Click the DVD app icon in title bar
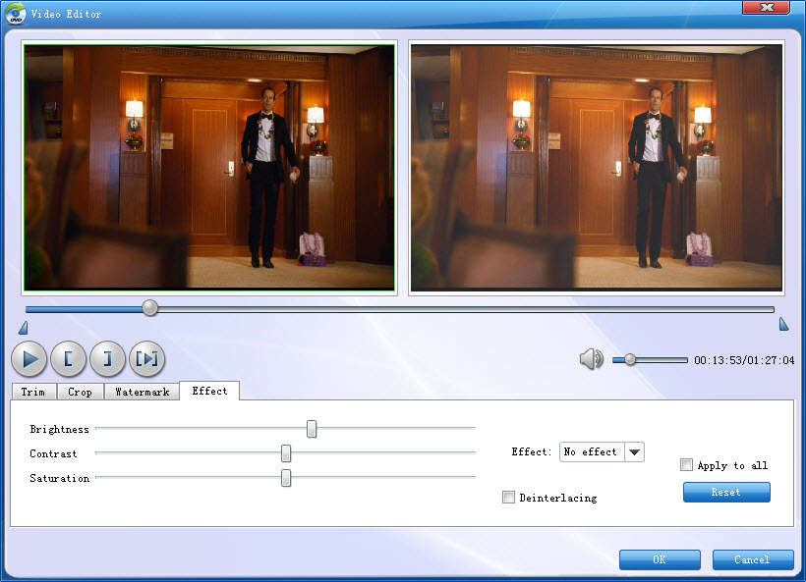The image size is (806, 582). tap(16, 14)
